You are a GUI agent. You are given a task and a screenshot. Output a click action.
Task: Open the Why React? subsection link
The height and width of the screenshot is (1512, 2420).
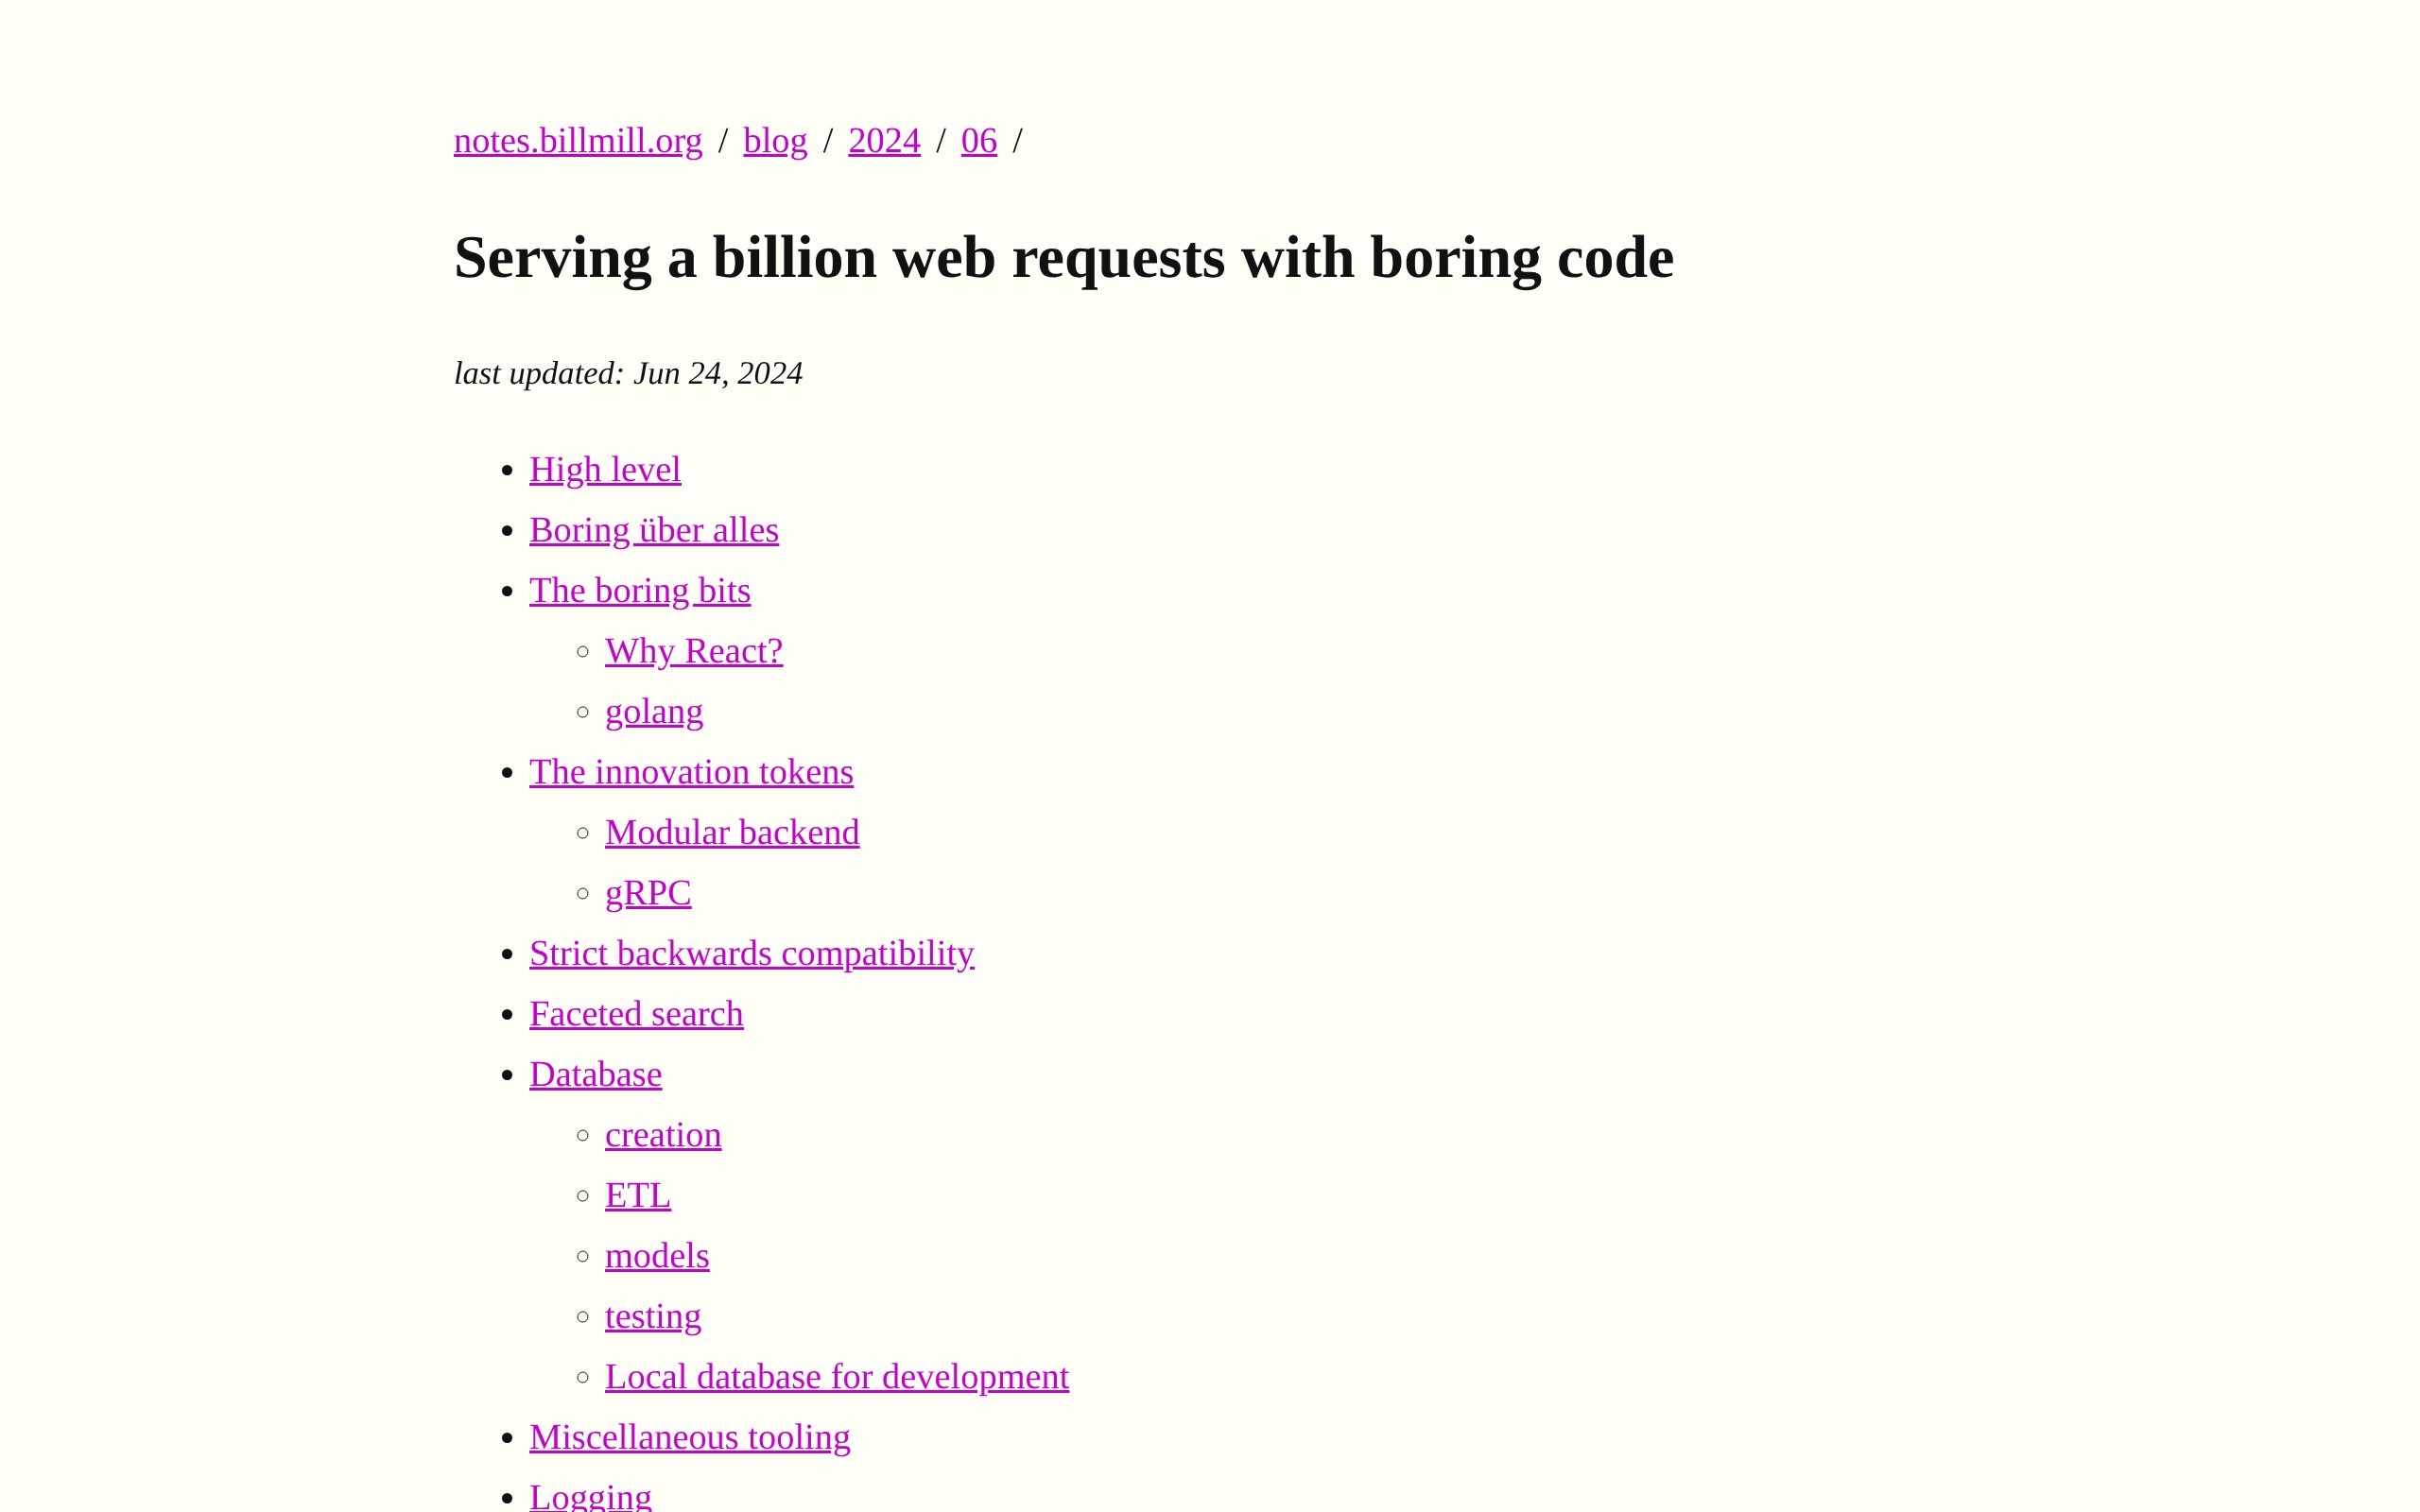pyautogui.click(x=694, y=651)
